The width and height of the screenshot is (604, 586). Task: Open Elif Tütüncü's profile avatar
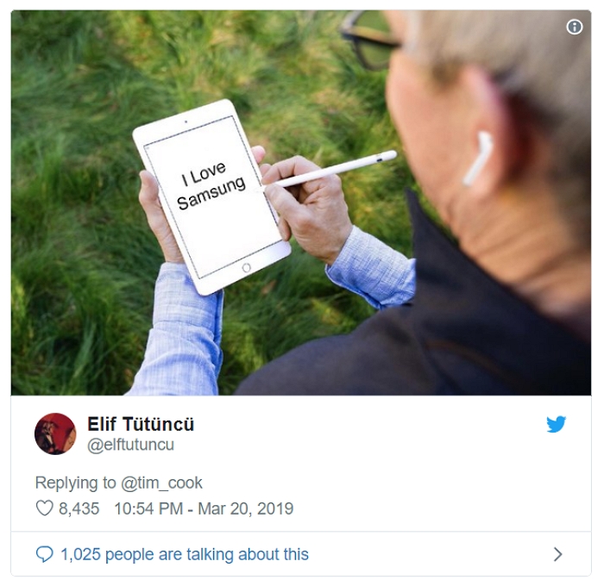tap(55, 433)
